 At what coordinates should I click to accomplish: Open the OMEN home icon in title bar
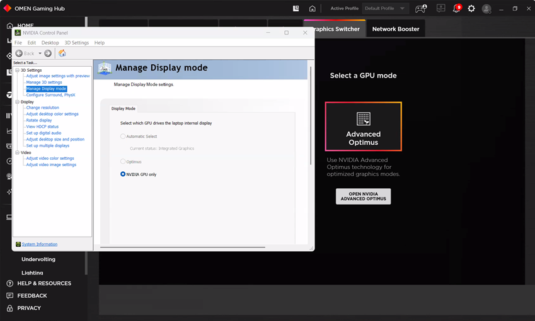coord(312,9)
